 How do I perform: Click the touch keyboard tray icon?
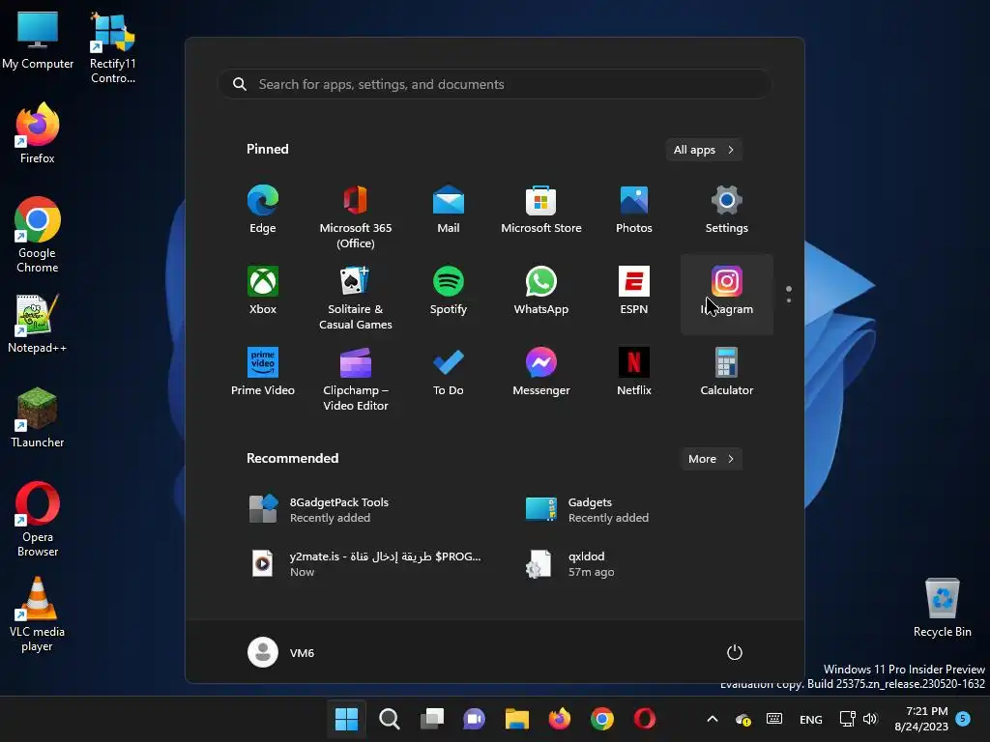(774, 719)
